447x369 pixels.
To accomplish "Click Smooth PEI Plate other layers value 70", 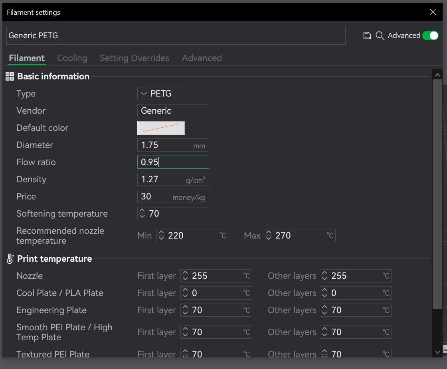I will (x=336, y=332).
